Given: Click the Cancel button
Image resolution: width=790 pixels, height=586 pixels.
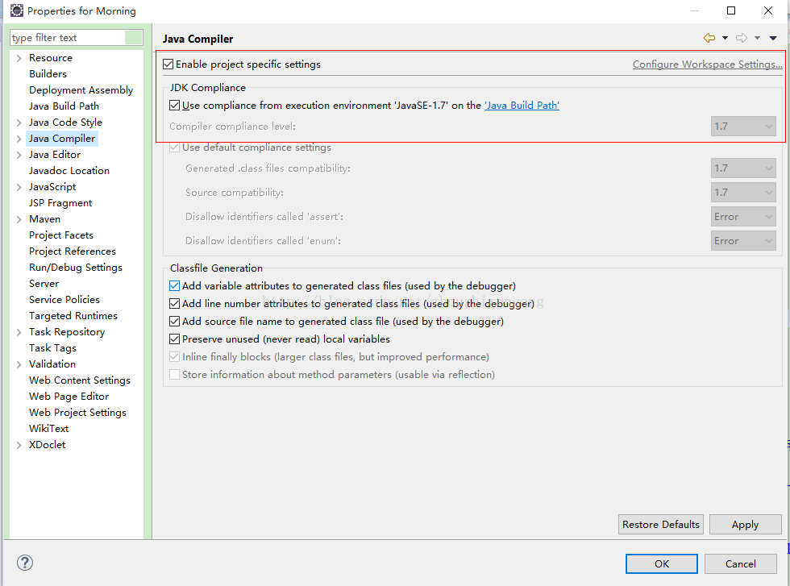Looking at the screenshot, I should 740,563.
